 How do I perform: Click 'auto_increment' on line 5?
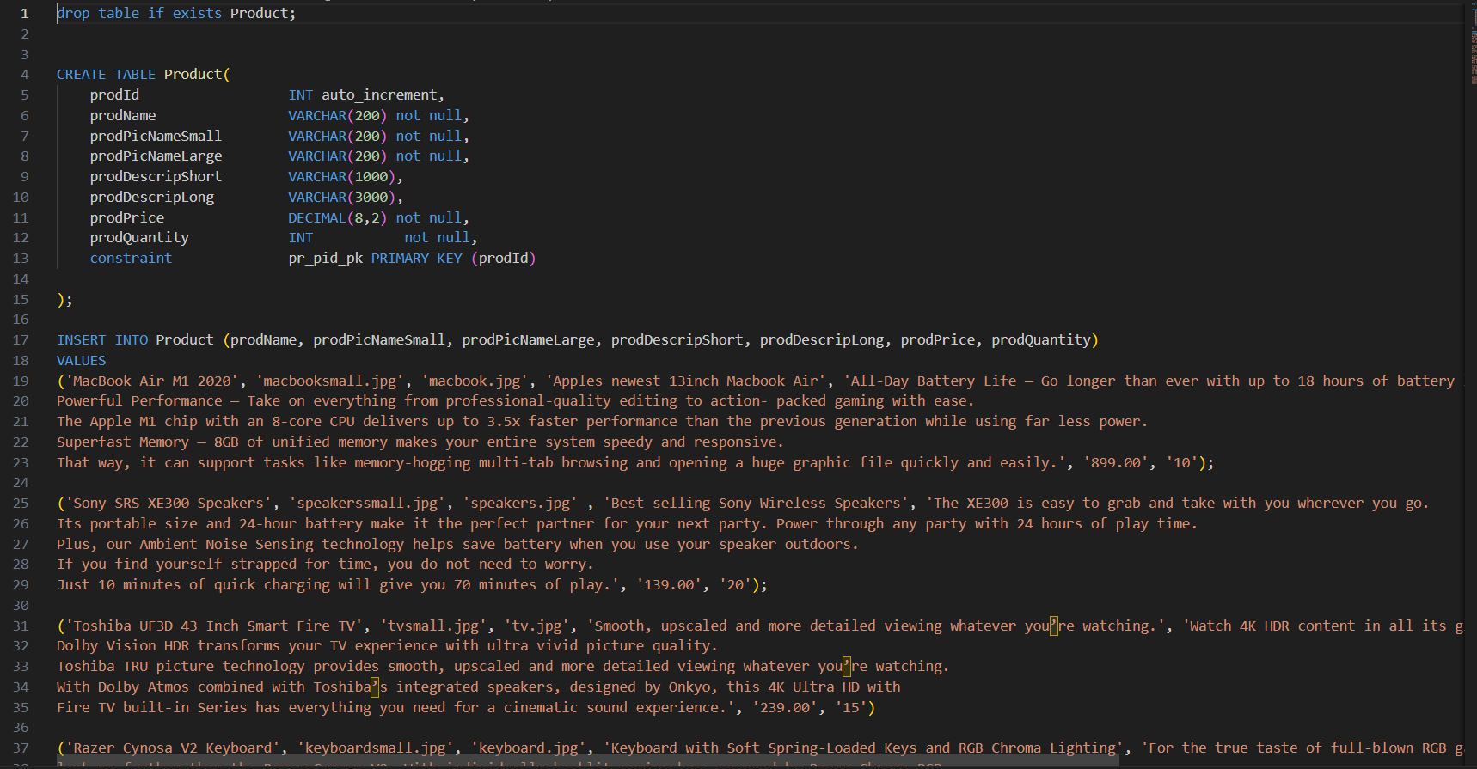coord(379,95)
